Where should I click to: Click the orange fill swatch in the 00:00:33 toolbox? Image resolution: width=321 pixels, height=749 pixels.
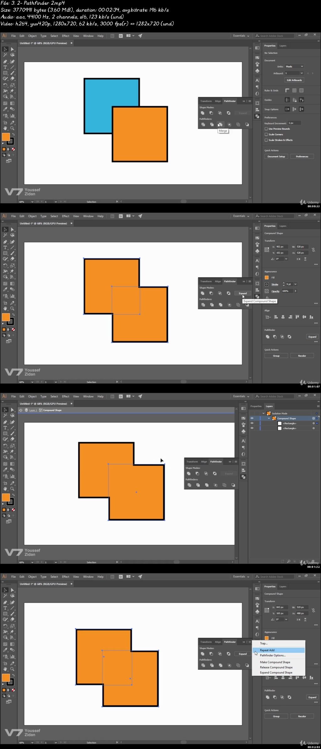(6, 137)
